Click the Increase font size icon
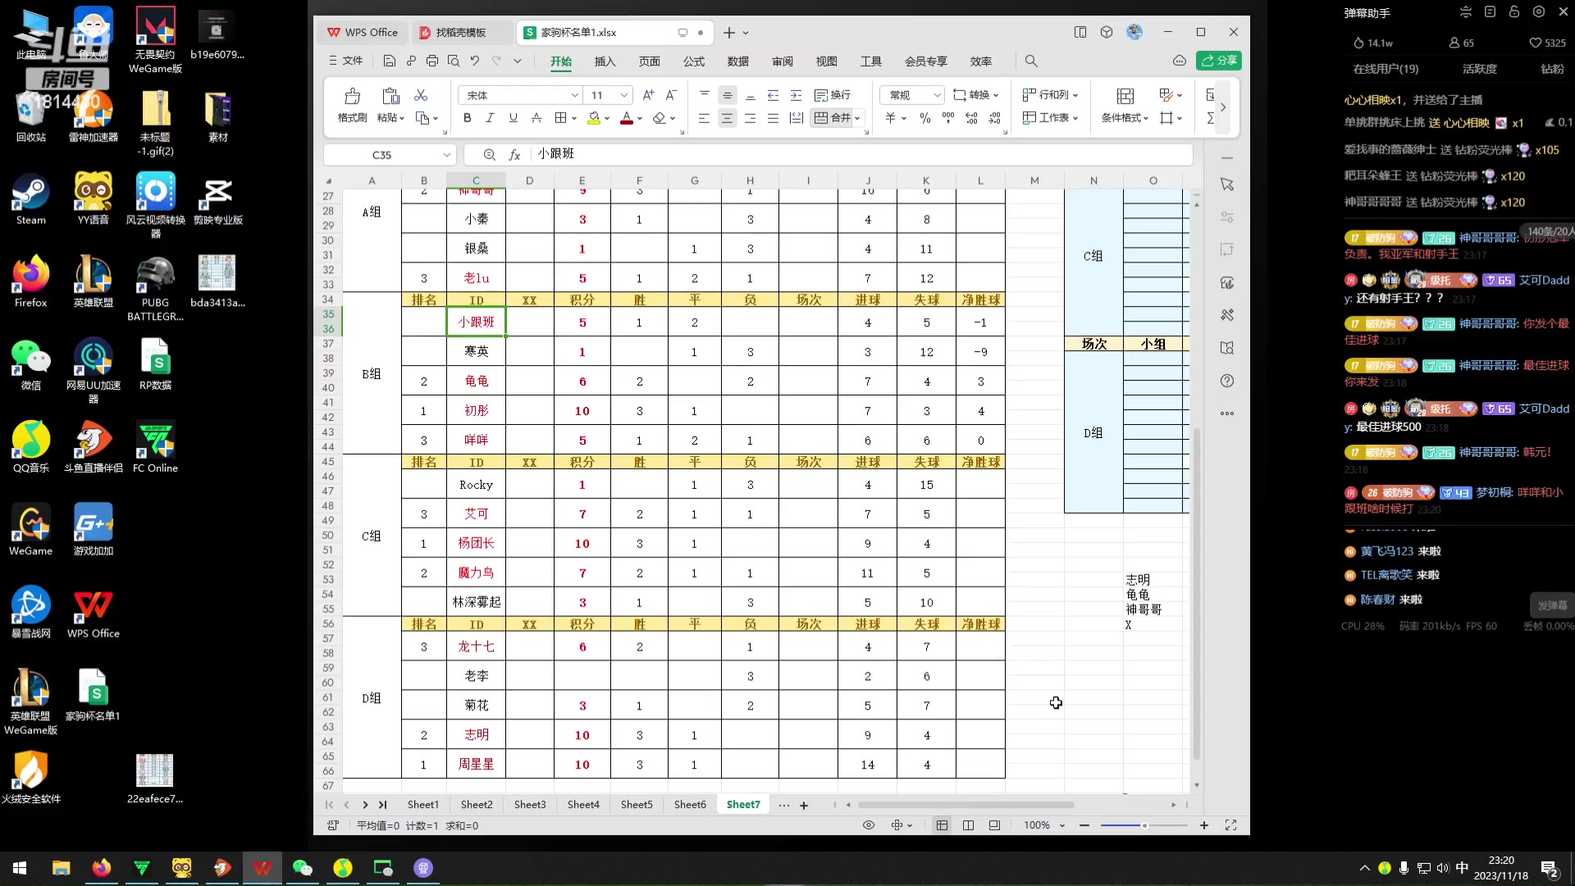 point(648,95)
